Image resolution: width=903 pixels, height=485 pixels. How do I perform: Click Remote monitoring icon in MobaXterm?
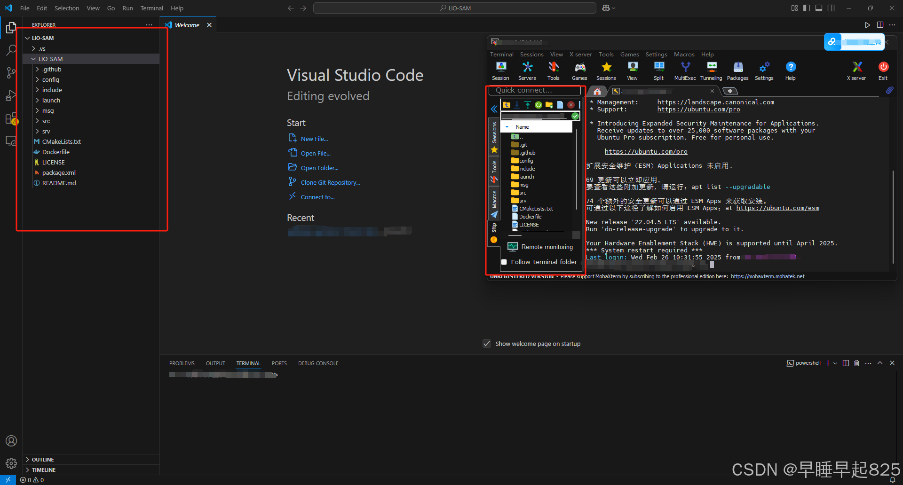point(513,247)
